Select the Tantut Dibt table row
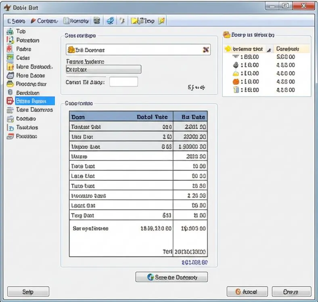This screenshot has height=302, width=318. pyautogui.click(x=138, y=127)
